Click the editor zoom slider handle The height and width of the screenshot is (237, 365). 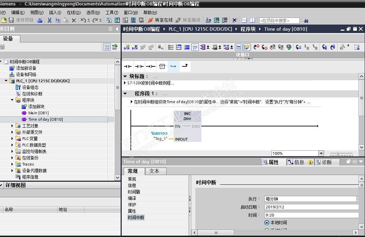[x=338, y=153]
